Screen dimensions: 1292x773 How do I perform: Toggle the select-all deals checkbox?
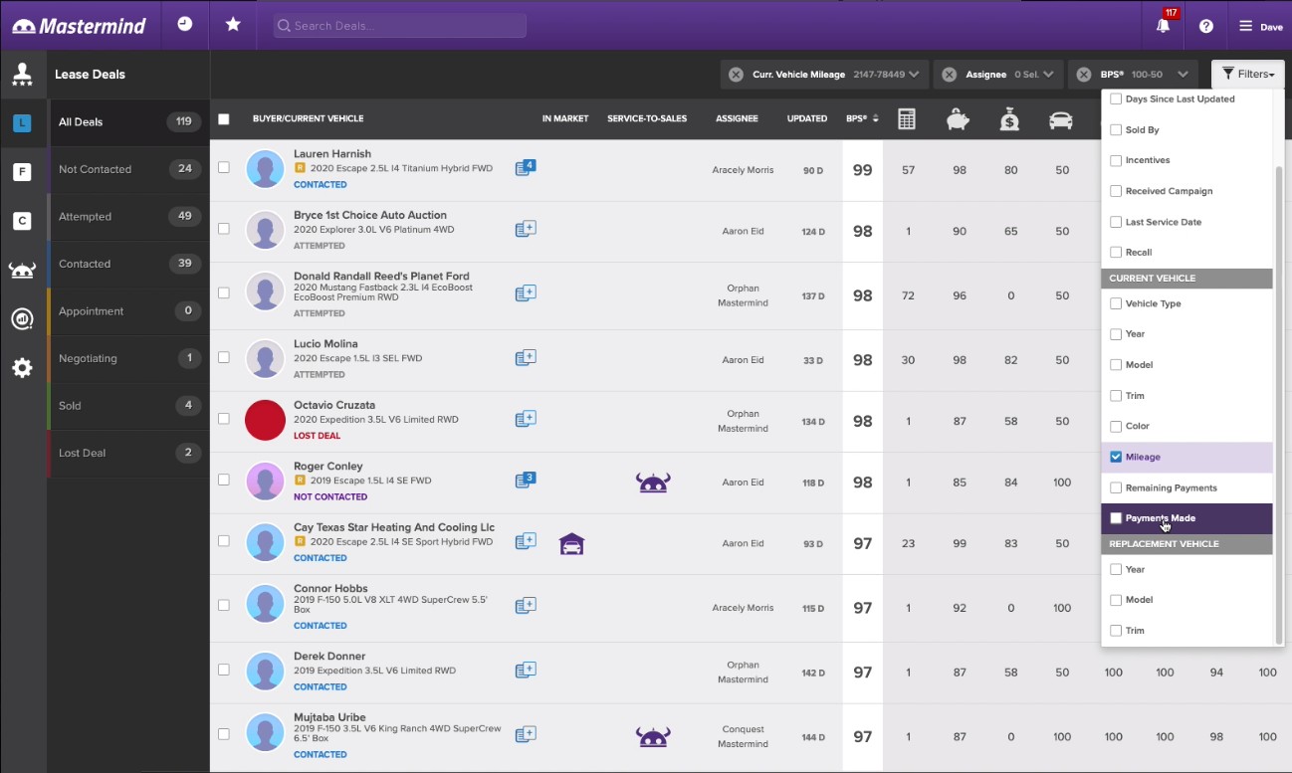point(224,119)
